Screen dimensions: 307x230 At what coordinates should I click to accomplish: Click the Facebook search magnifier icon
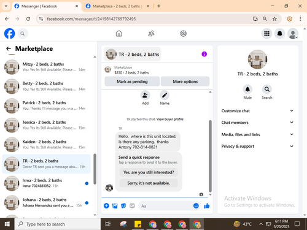pos(23,34)
